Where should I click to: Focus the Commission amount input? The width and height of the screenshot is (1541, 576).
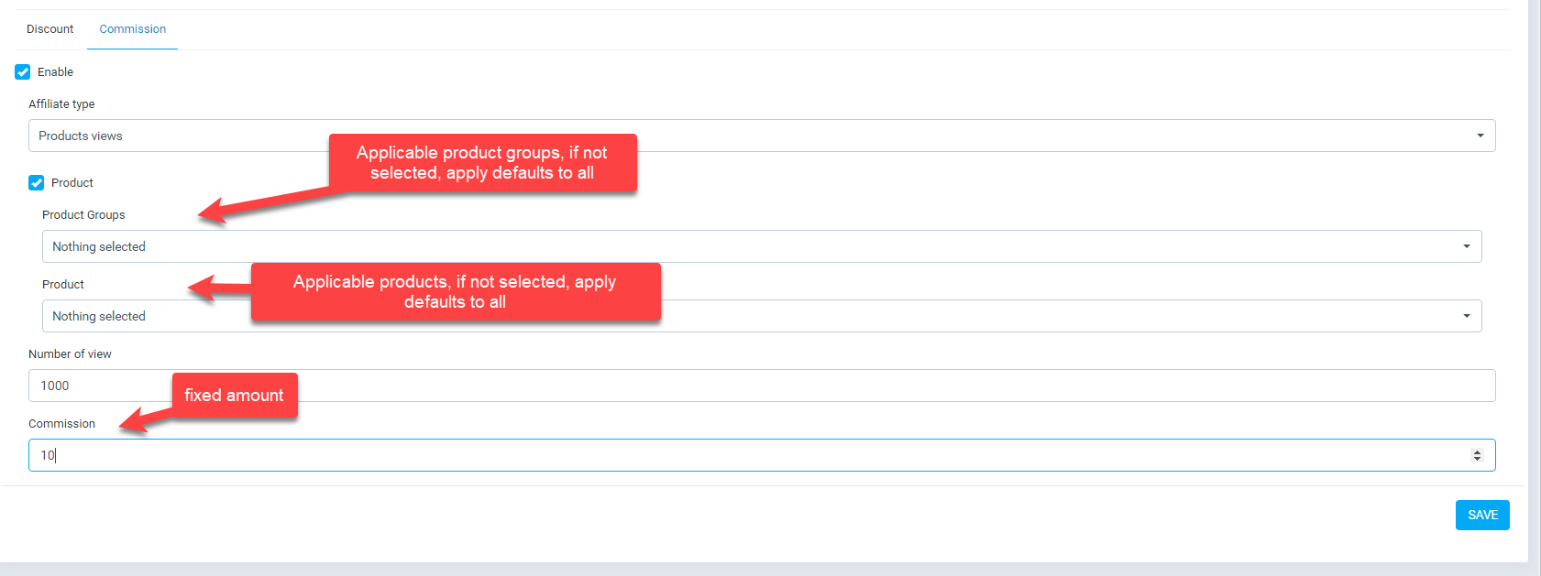coord(733,455)
